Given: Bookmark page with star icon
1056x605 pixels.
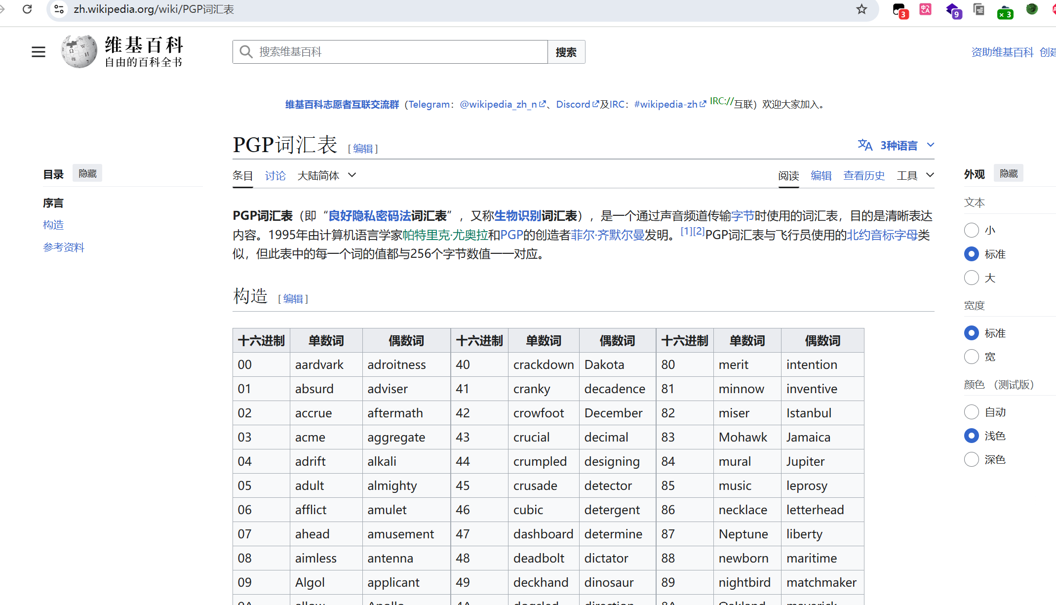Looking at the screenshot, I should (x=861, y=9).
